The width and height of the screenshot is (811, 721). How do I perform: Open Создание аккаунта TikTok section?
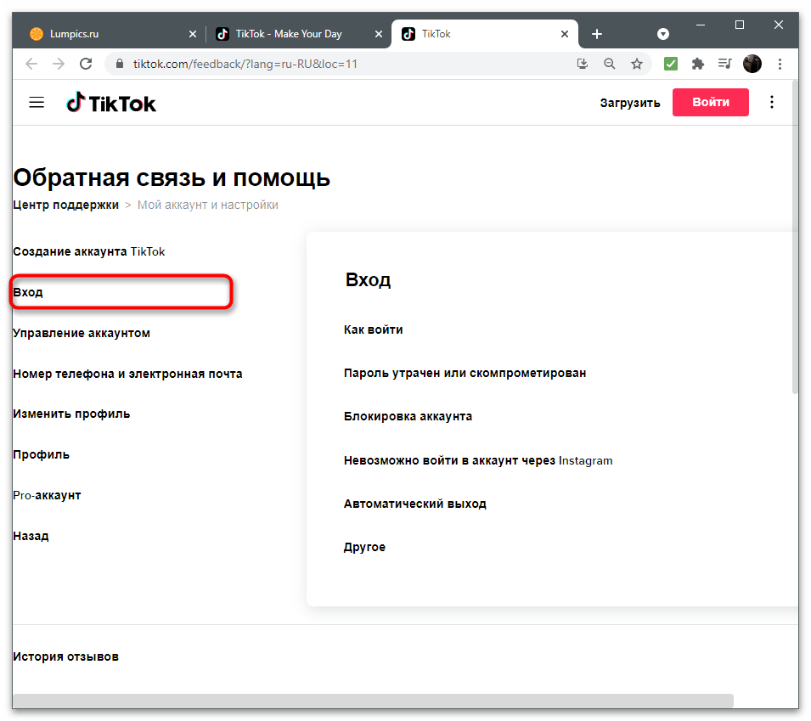tap(89, 252)
